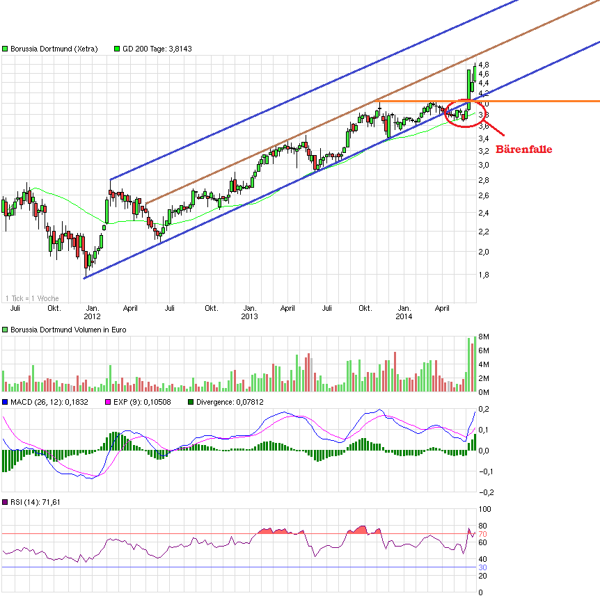Image resolution: width=600 pixels, height=598 pixels.
Task: Click the Volumen in Euro legend swatch
Action: [5, 330]
